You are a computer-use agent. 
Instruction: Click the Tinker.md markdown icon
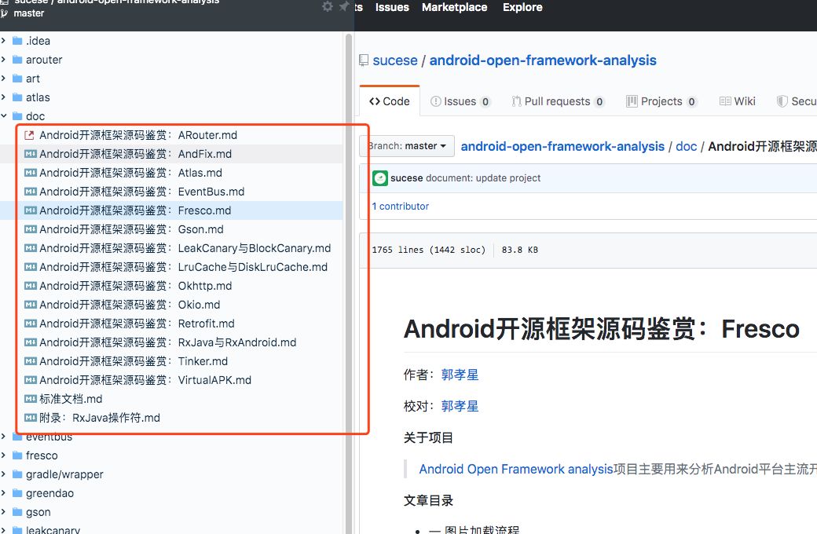coord(31,361)
